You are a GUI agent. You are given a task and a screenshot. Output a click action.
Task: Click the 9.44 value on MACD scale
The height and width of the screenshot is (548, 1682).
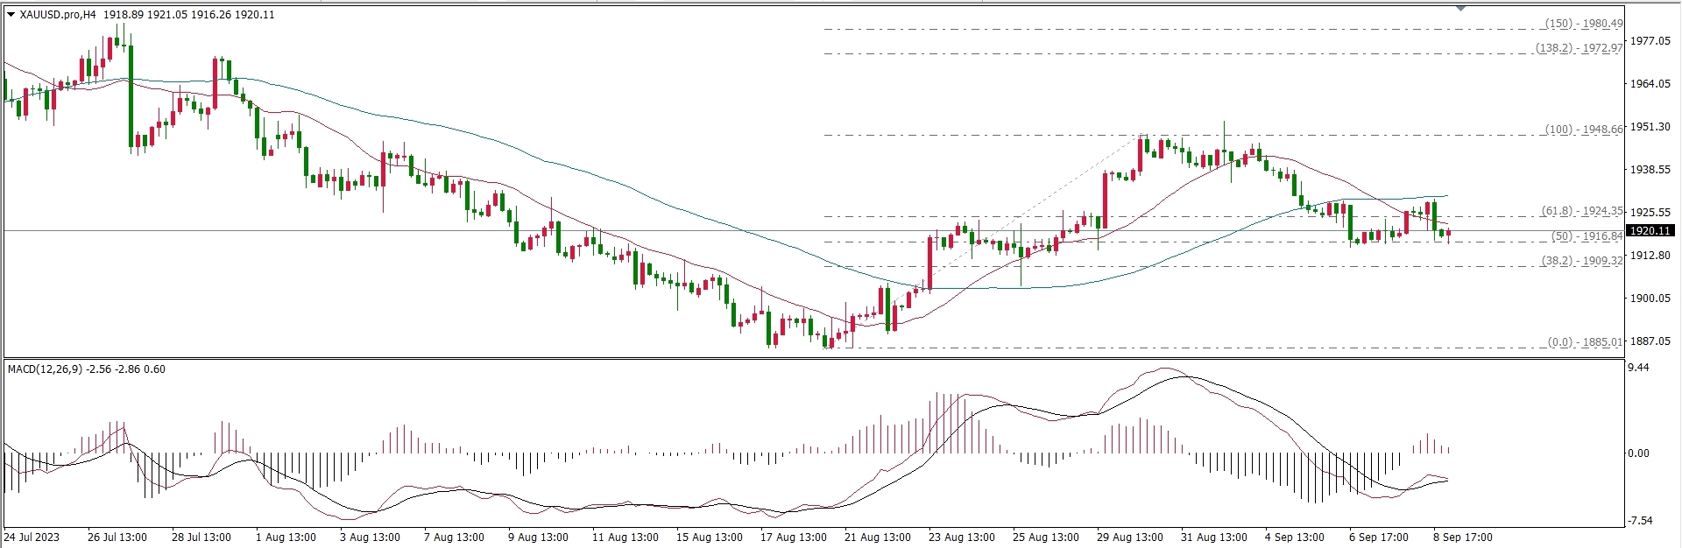click(1638, 369)
